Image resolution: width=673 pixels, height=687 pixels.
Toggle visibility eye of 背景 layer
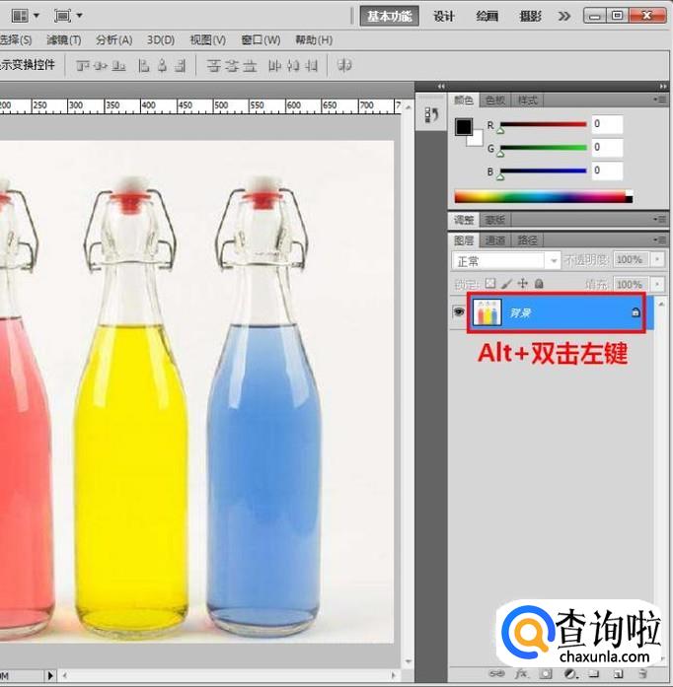(x=459, y=312)
